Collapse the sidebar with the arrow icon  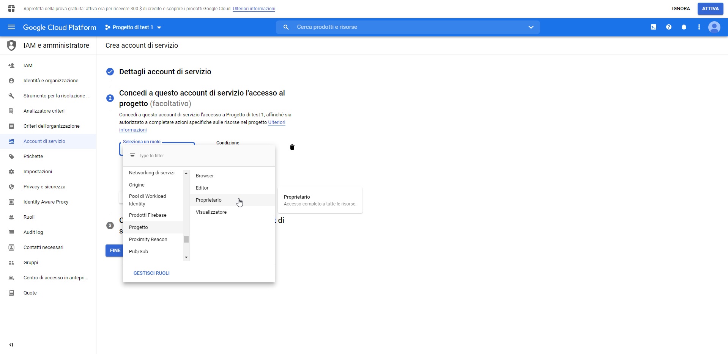tap(11, 345)
